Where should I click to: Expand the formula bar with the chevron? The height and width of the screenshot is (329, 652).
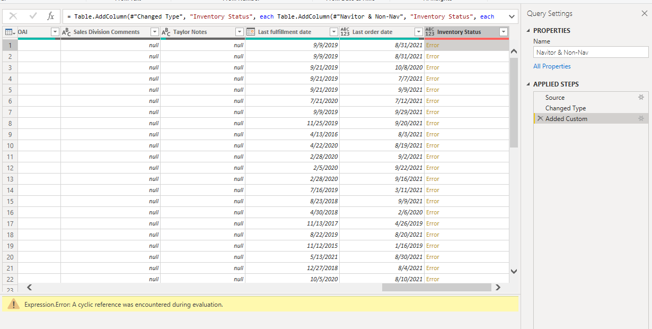[x=511, y=16]
